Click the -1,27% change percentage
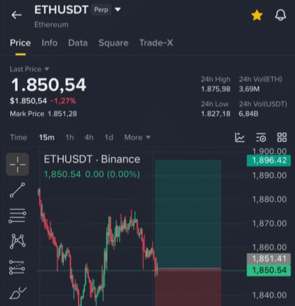295x306 pixels. (63, 101)
